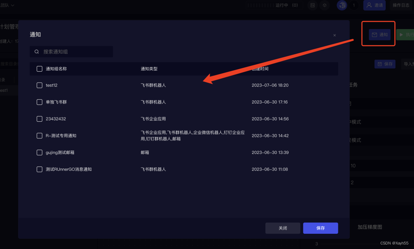
Task: Click the date 2023-06-30 14:42
Action: [x=270, y=136]
